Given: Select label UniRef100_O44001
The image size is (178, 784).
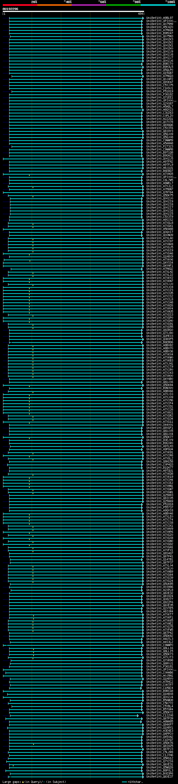Looking at the screenshot, I should coord(160,425).
